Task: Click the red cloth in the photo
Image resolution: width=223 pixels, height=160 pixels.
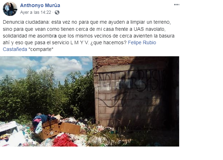Action: tap(64, 141)
